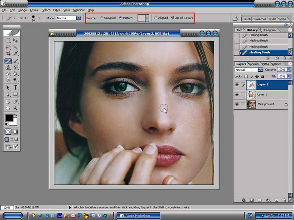Select the Zoom magnifier tool
Image resolution: width=294 pixels, height=220 pixels.
pos(15,108)
